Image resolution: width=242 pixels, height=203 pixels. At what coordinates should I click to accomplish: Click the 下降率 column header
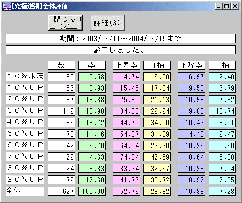pyautogui.click(x=191, y=65)
